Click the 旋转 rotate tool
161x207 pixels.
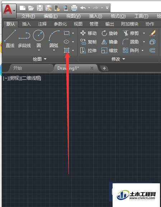[109, 33]
